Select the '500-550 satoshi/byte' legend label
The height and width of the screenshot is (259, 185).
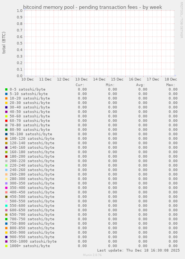32,201
